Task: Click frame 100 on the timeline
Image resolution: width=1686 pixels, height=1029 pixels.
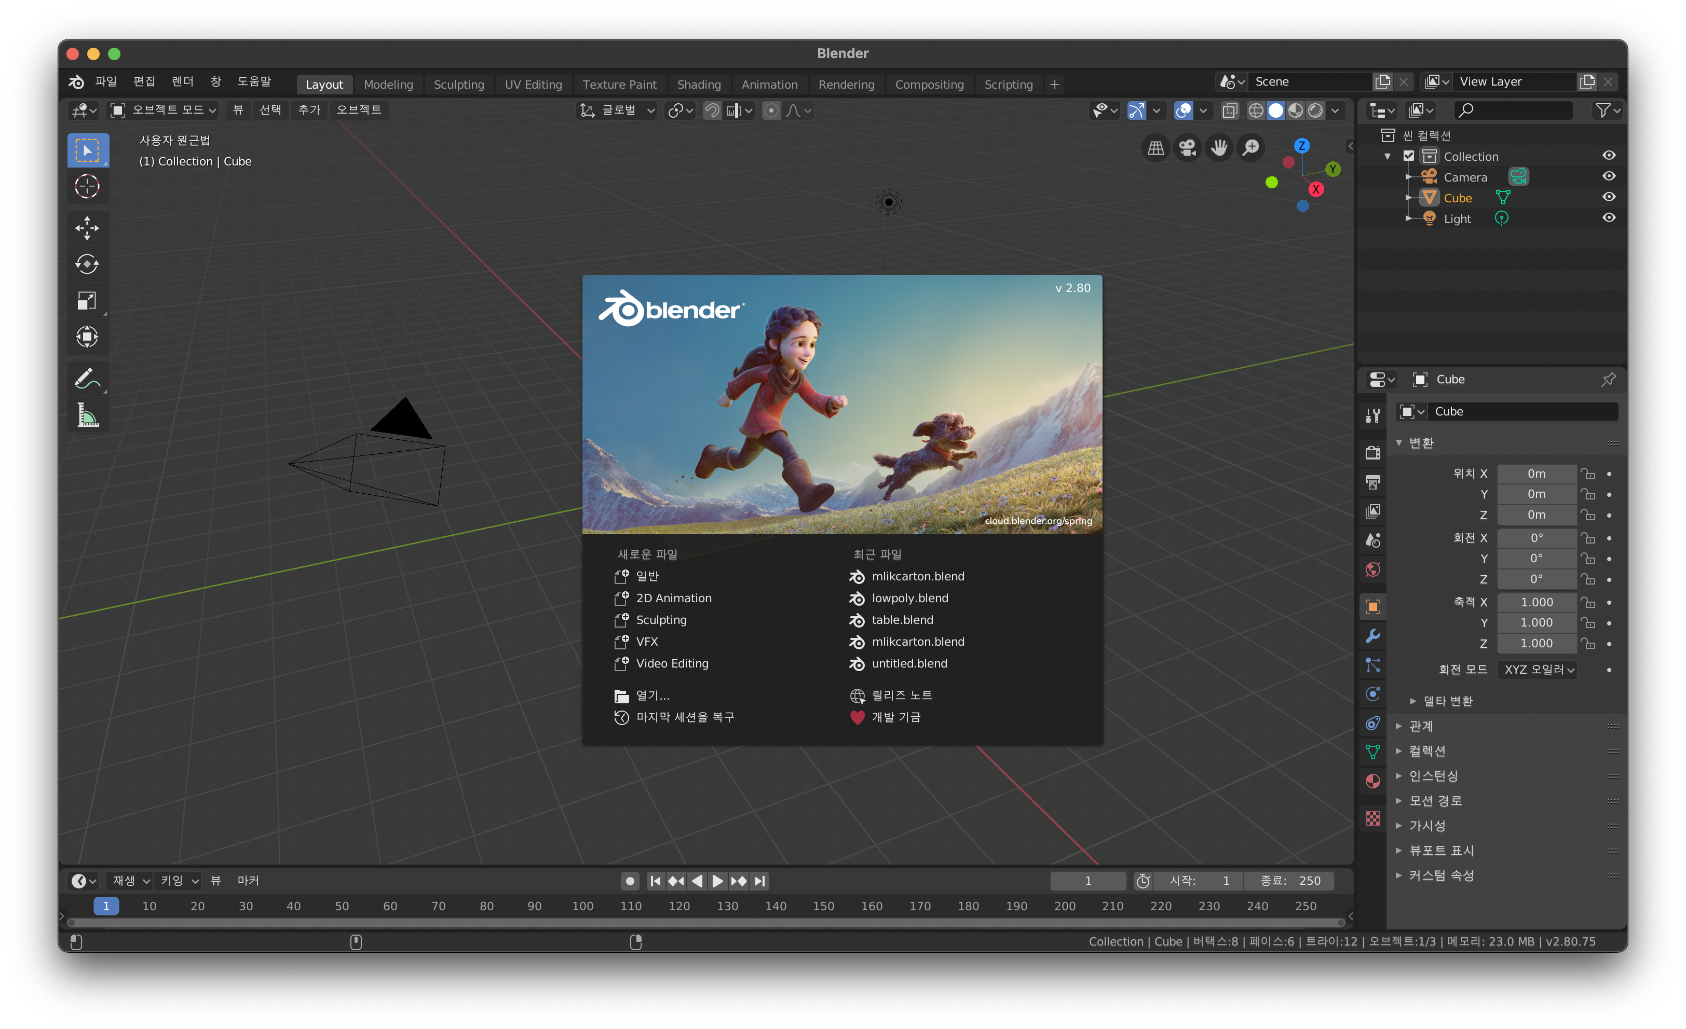Action: coord(582,906)
